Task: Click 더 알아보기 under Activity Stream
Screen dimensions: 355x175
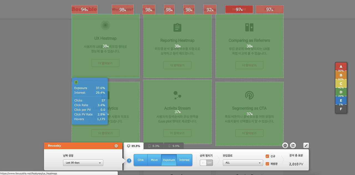Action: click(177, 133)
